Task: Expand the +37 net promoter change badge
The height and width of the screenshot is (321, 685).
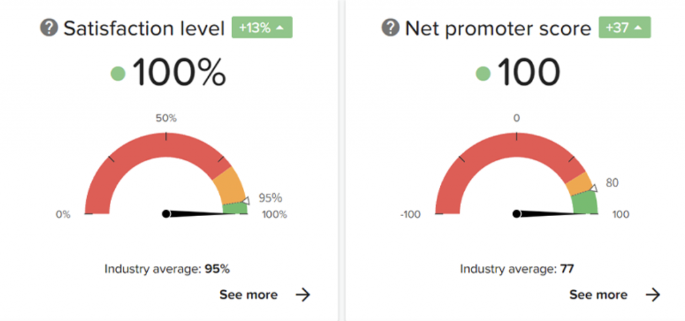Action: point(624,28)
